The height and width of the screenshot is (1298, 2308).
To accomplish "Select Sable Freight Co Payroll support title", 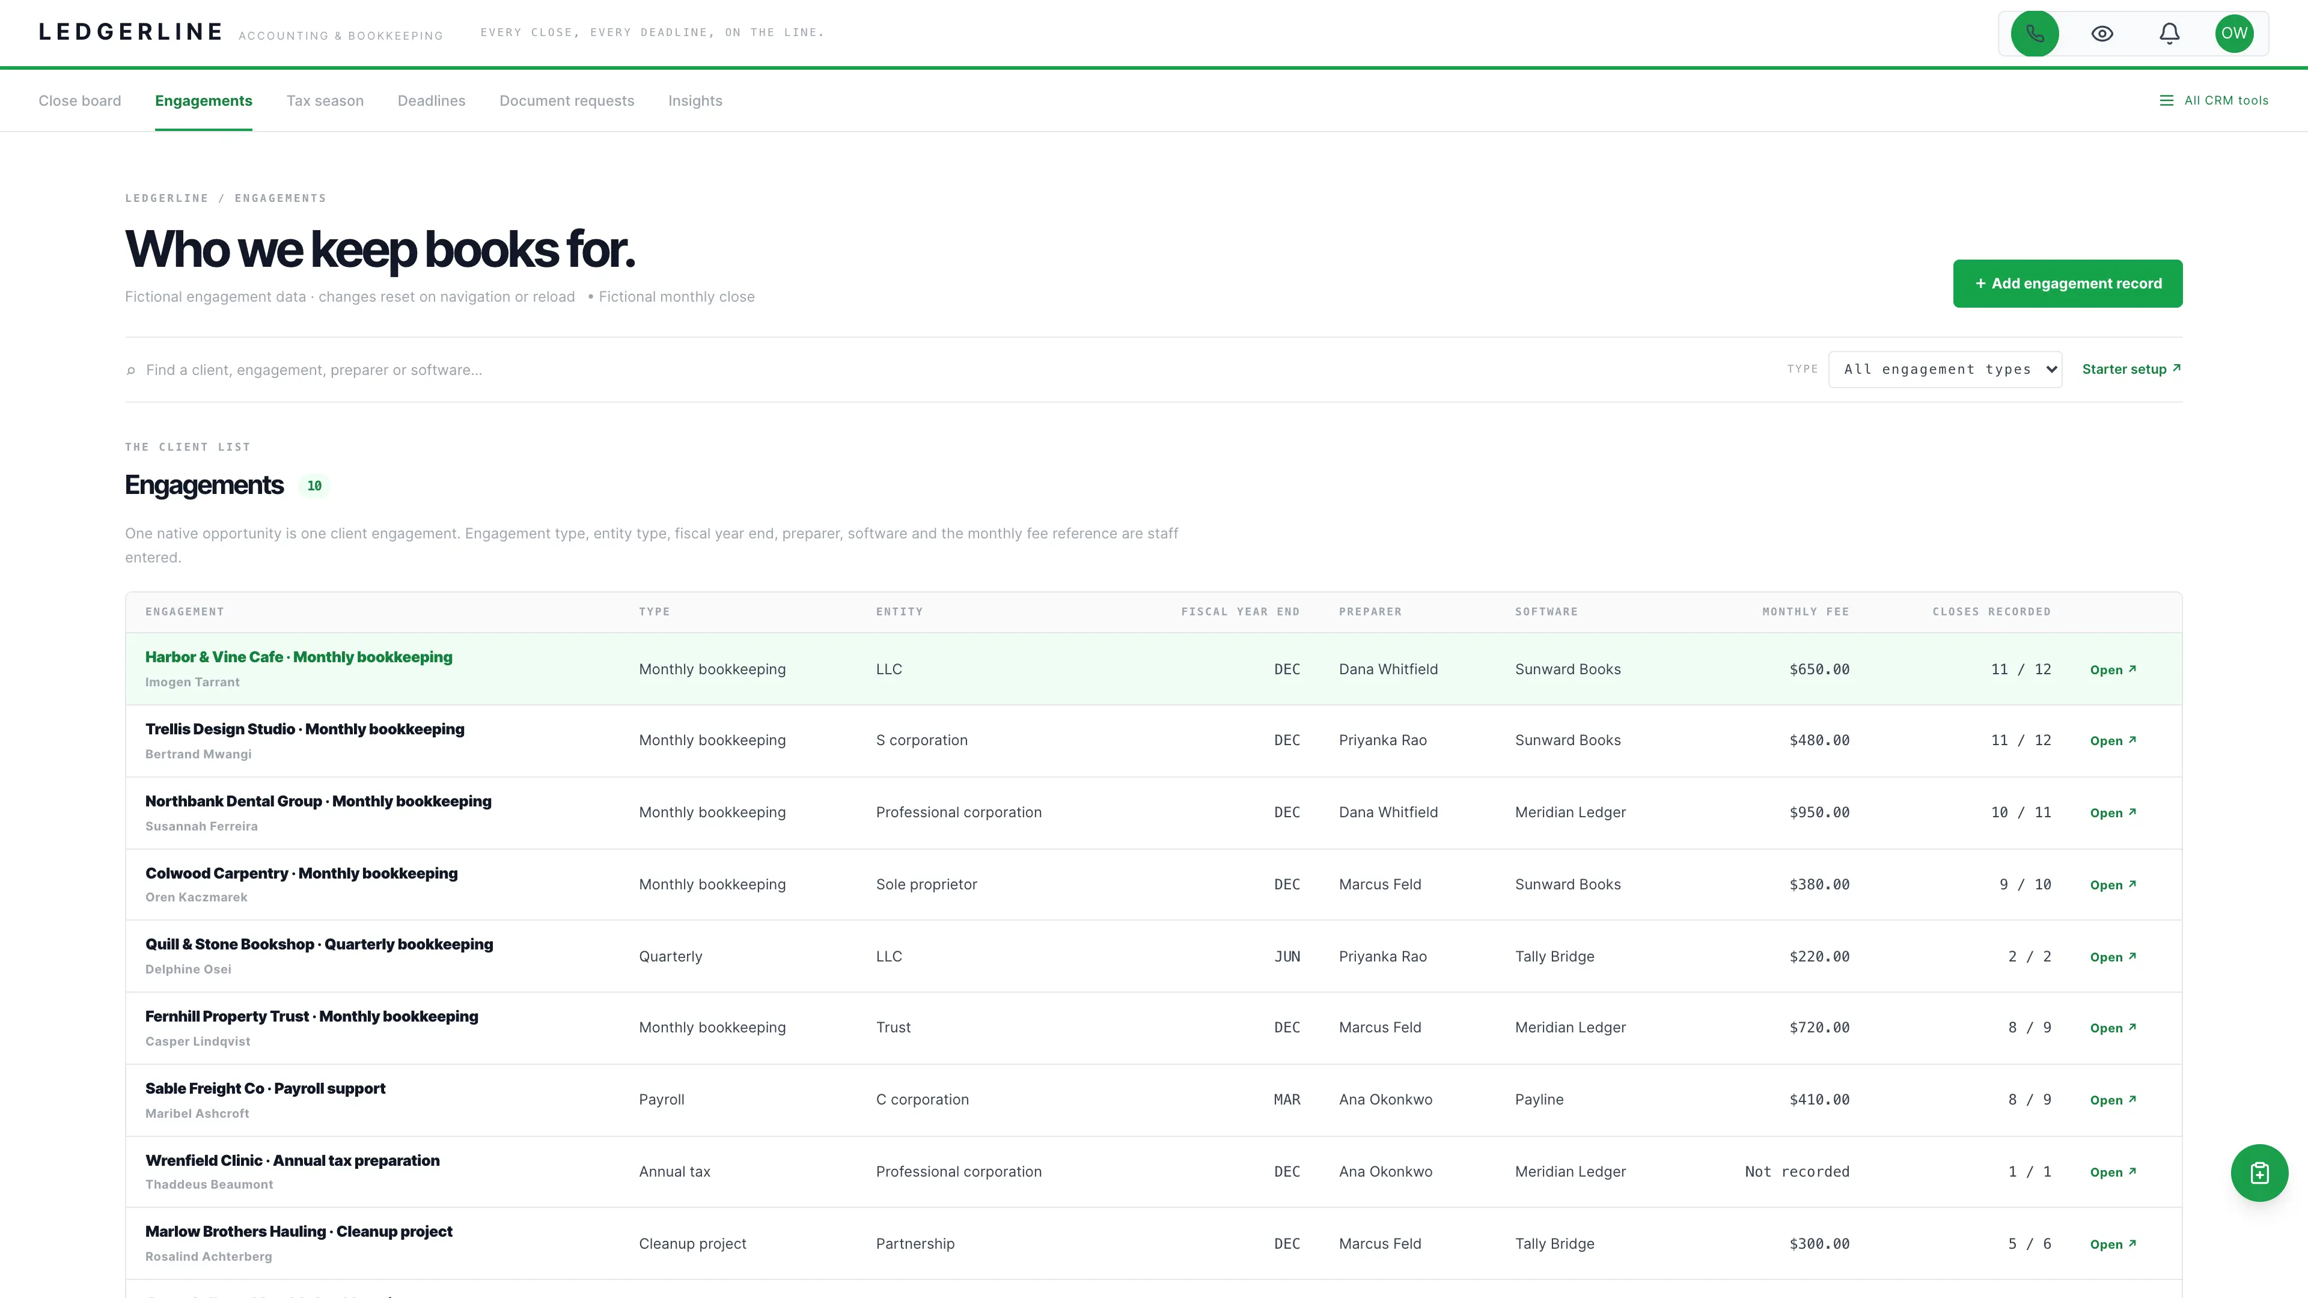I will click(265, 1088).
